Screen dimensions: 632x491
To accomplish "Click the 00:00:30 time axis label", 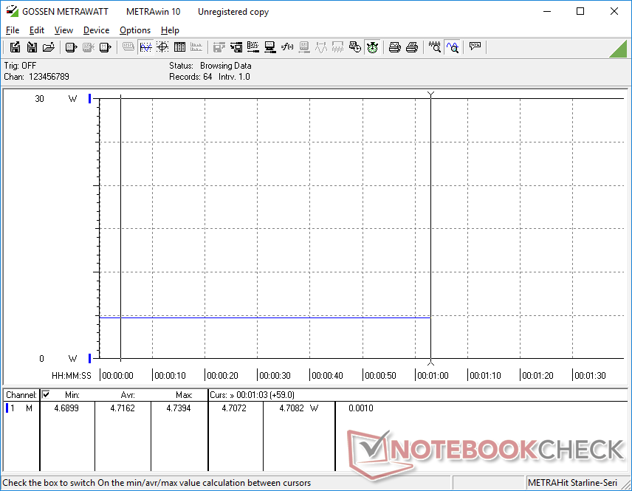I will click(275, 375).
